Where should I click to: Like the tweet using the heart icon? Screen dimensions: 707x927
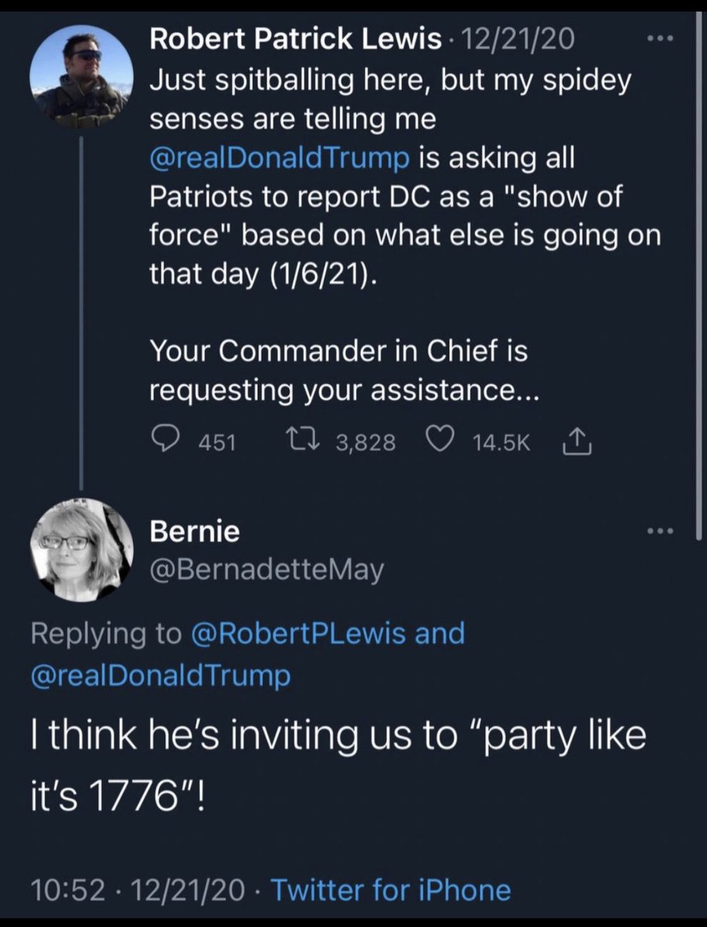440,441
